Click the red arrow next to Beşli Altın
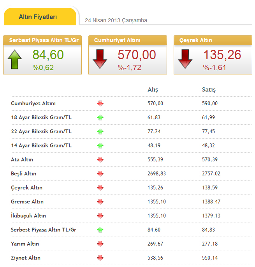 tap(100, 173)
